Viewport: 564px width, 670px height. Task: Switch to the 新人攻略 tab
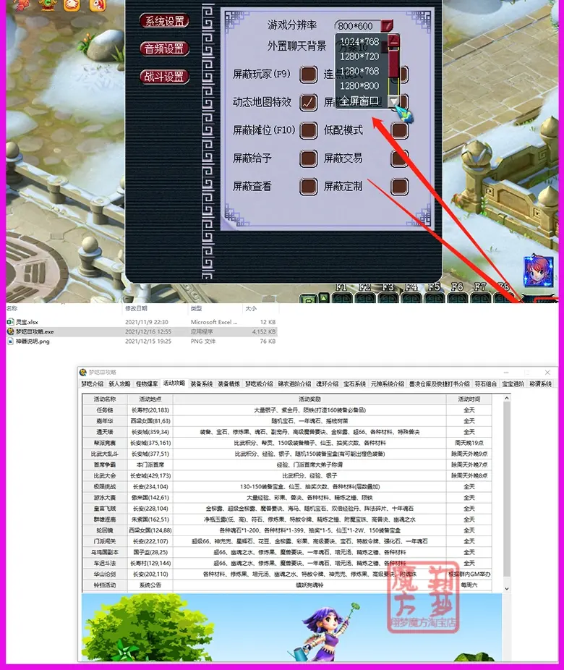click(119, 383)
